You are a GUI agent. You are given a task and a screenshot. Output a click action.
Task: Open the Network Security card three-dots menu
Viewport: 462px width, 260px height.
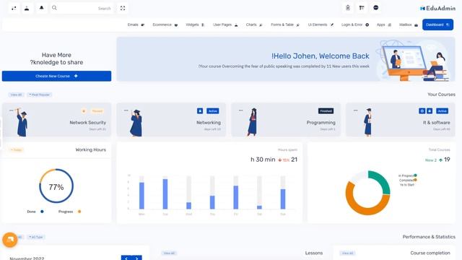pos(12,110)
